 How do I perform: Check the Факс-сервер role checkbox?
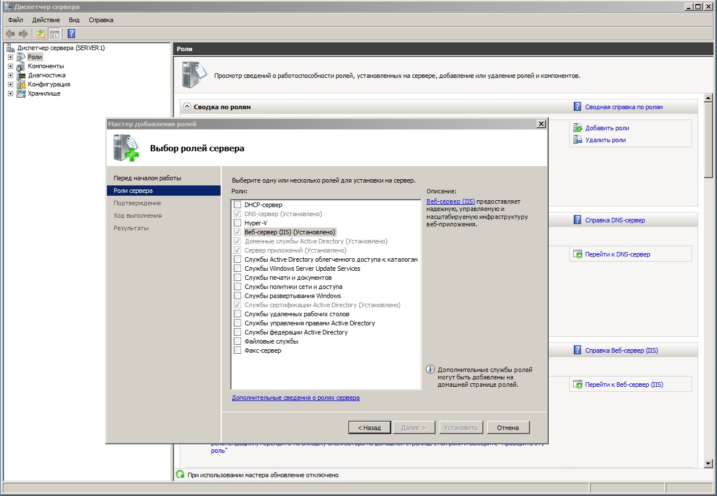click(x=237, y=350)
